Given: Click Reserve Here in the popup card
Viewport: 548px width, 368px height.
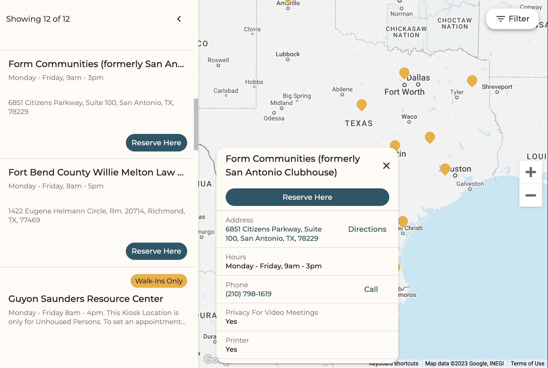Looking at the screenshot, I should pos(307,197).
